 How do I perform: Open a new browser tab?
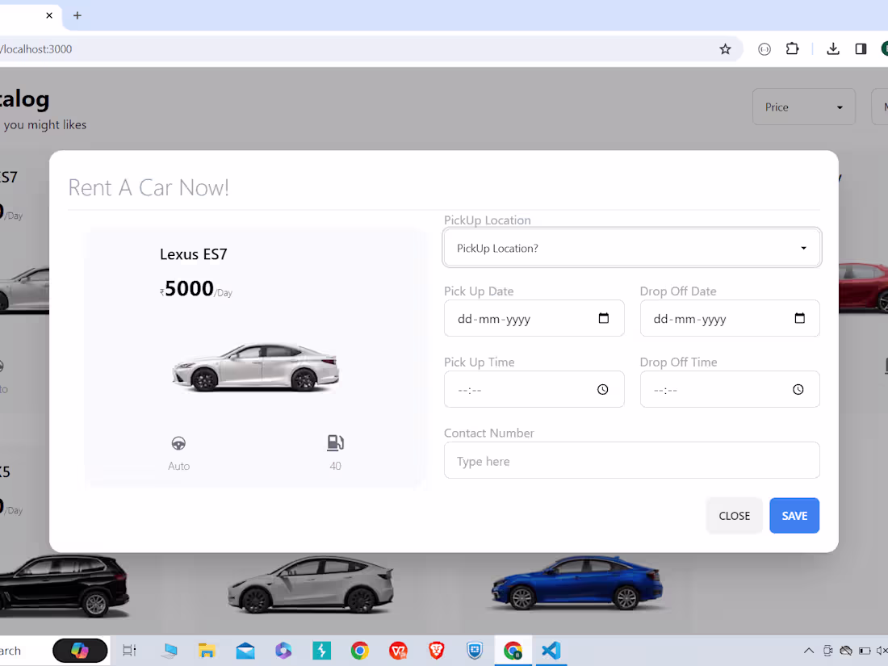[77, 15]
